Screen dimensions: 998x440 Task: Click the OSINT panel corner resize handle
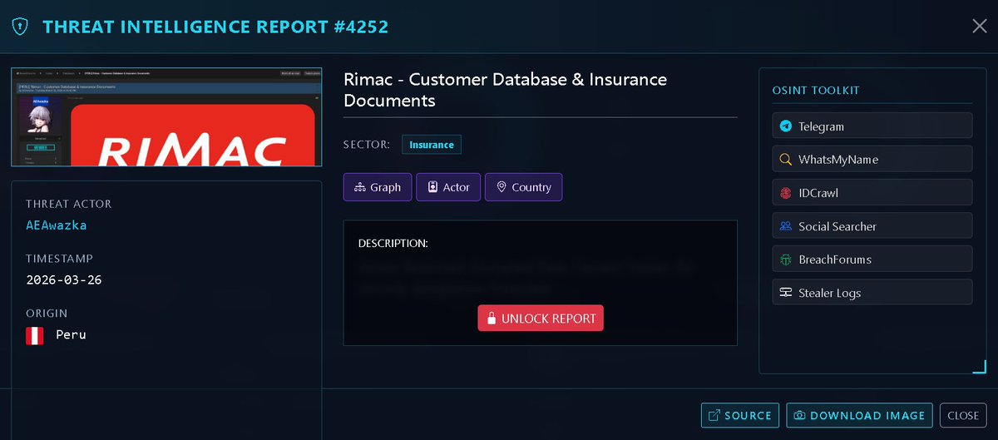980,366
